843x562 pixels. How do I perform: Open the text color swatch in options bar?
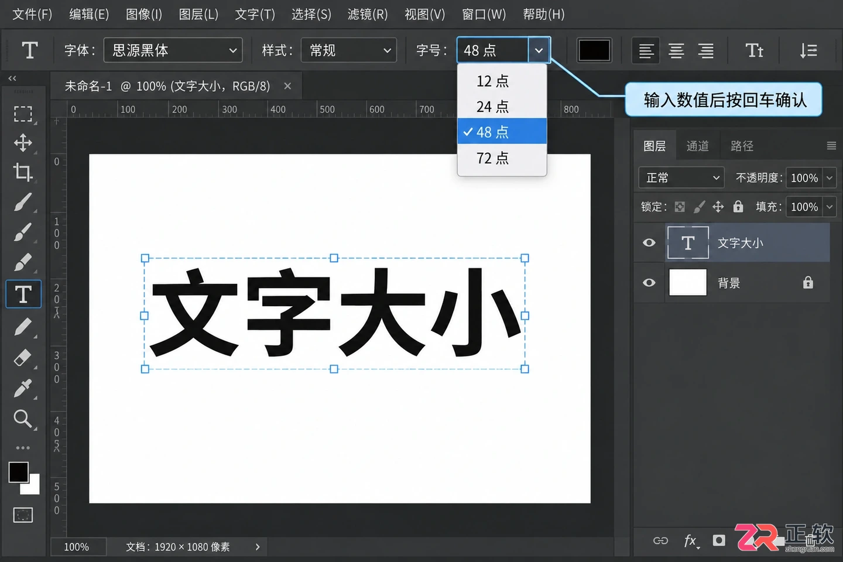pyautogui.click(x=594, y=50)
